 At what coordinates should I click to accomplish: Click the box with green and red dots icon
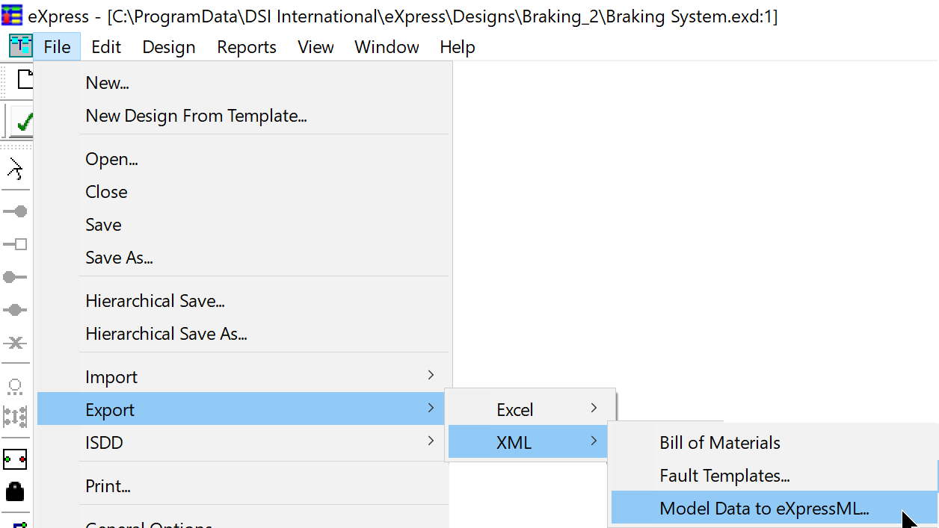(x=15, y=458)
